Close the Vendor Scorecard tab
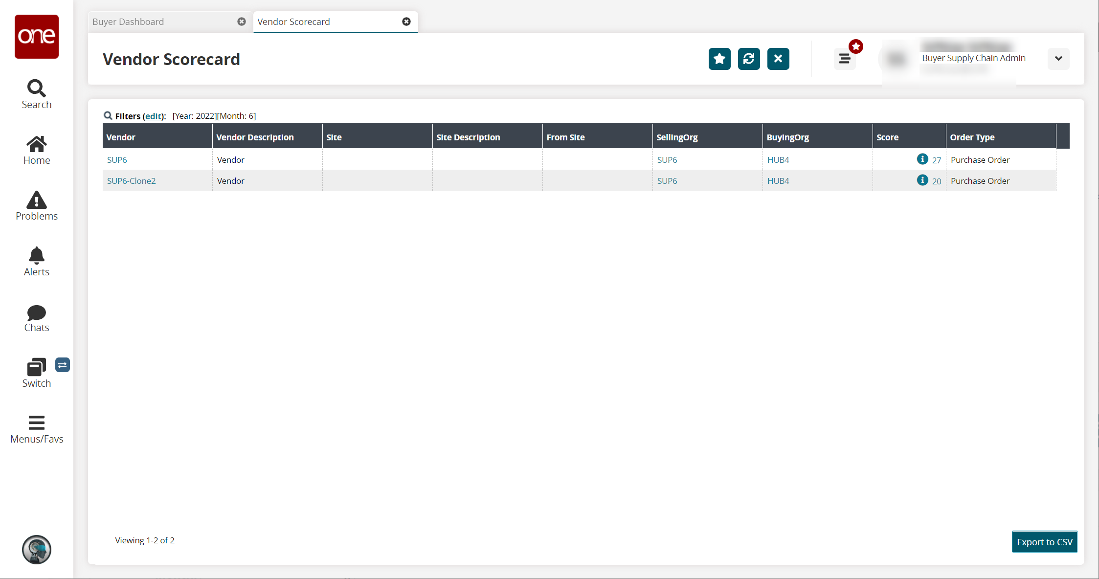The image size is (1099, 579). (406, 22)
